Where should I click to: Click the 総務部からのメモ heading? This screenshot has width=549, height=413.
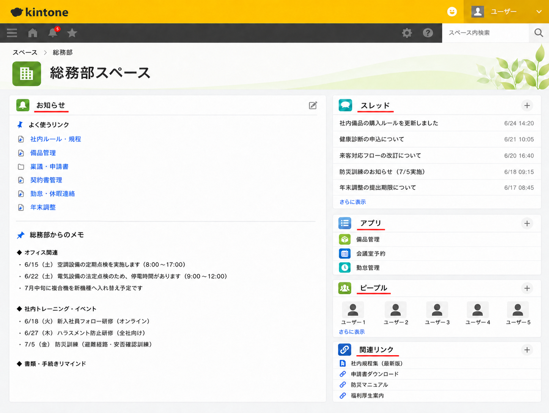[57, 235]
